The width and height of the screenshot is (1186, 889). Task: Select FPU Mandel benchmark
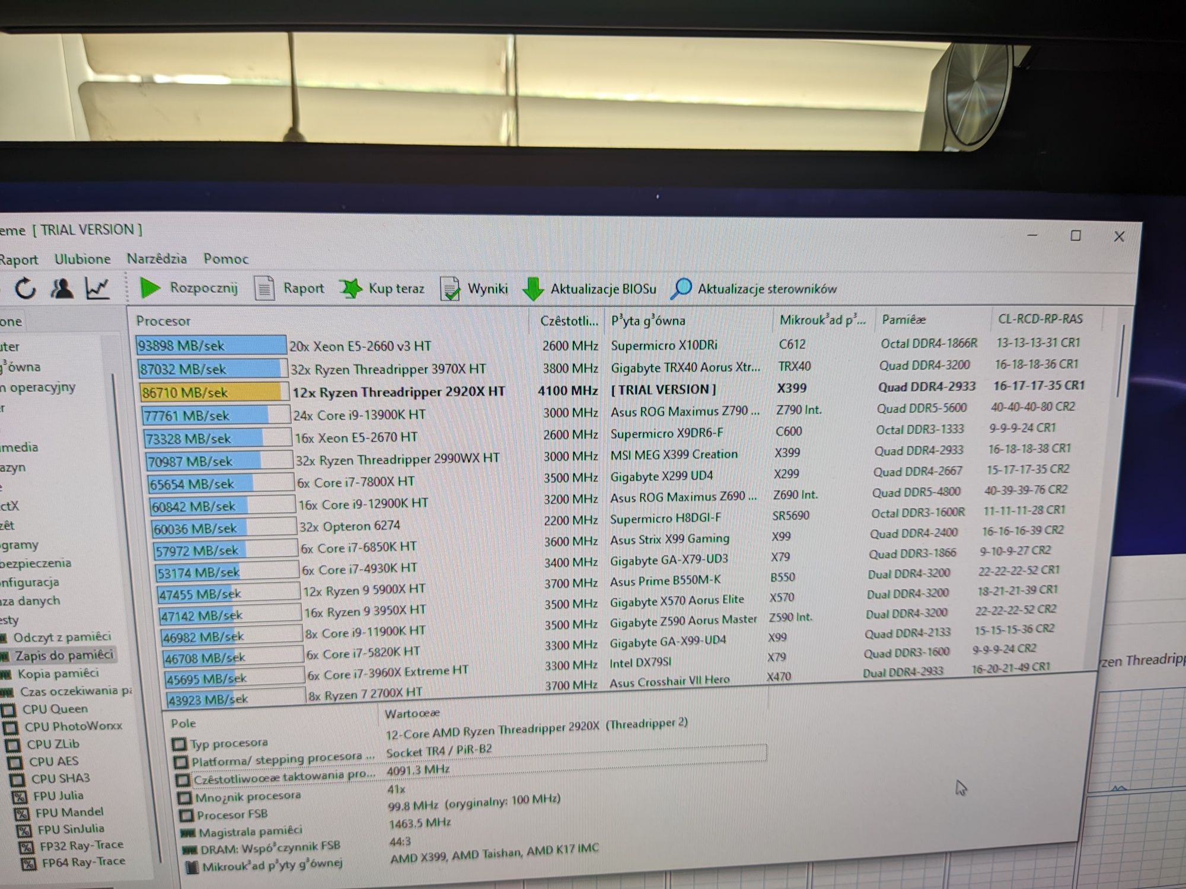[69, 812]
